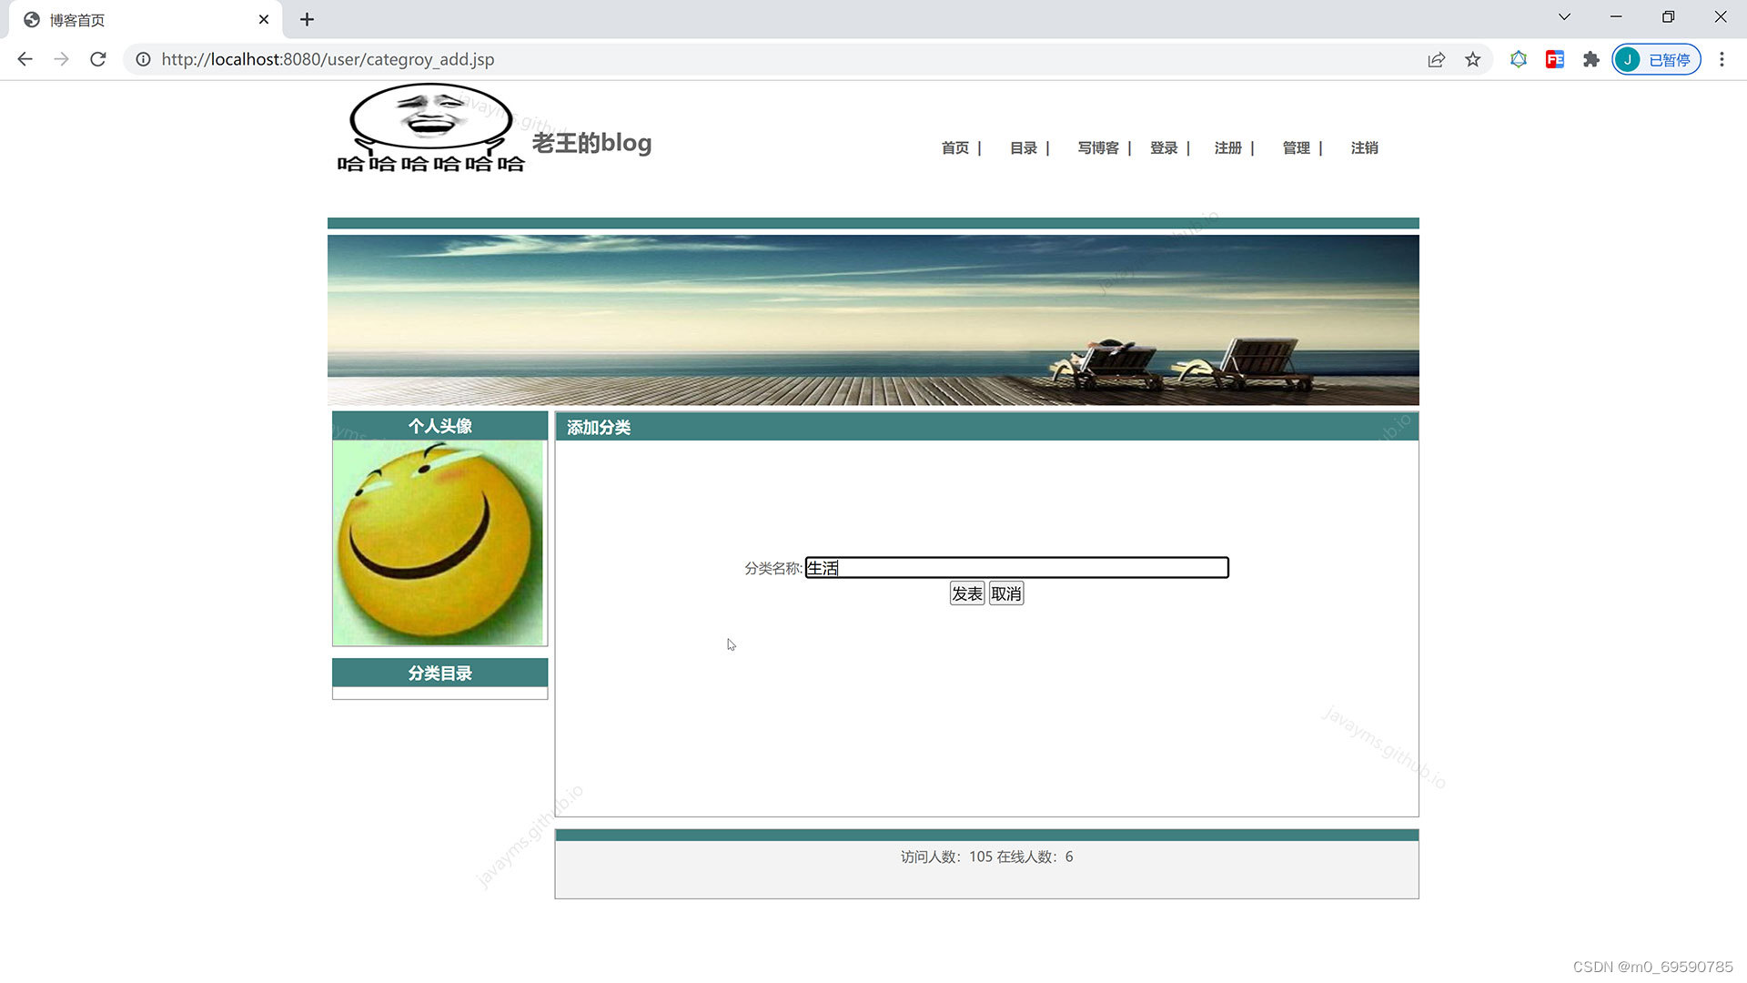This screenshot has height=983, width=1747.
Task: Open the Chrome three-dot menu
Action: (x=1721, y=59)
